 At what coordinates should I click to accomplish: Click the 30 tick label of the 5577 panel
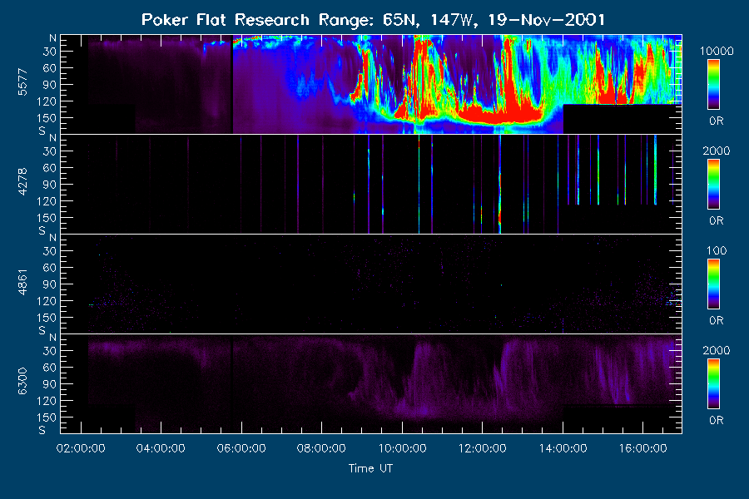point(50,52)
